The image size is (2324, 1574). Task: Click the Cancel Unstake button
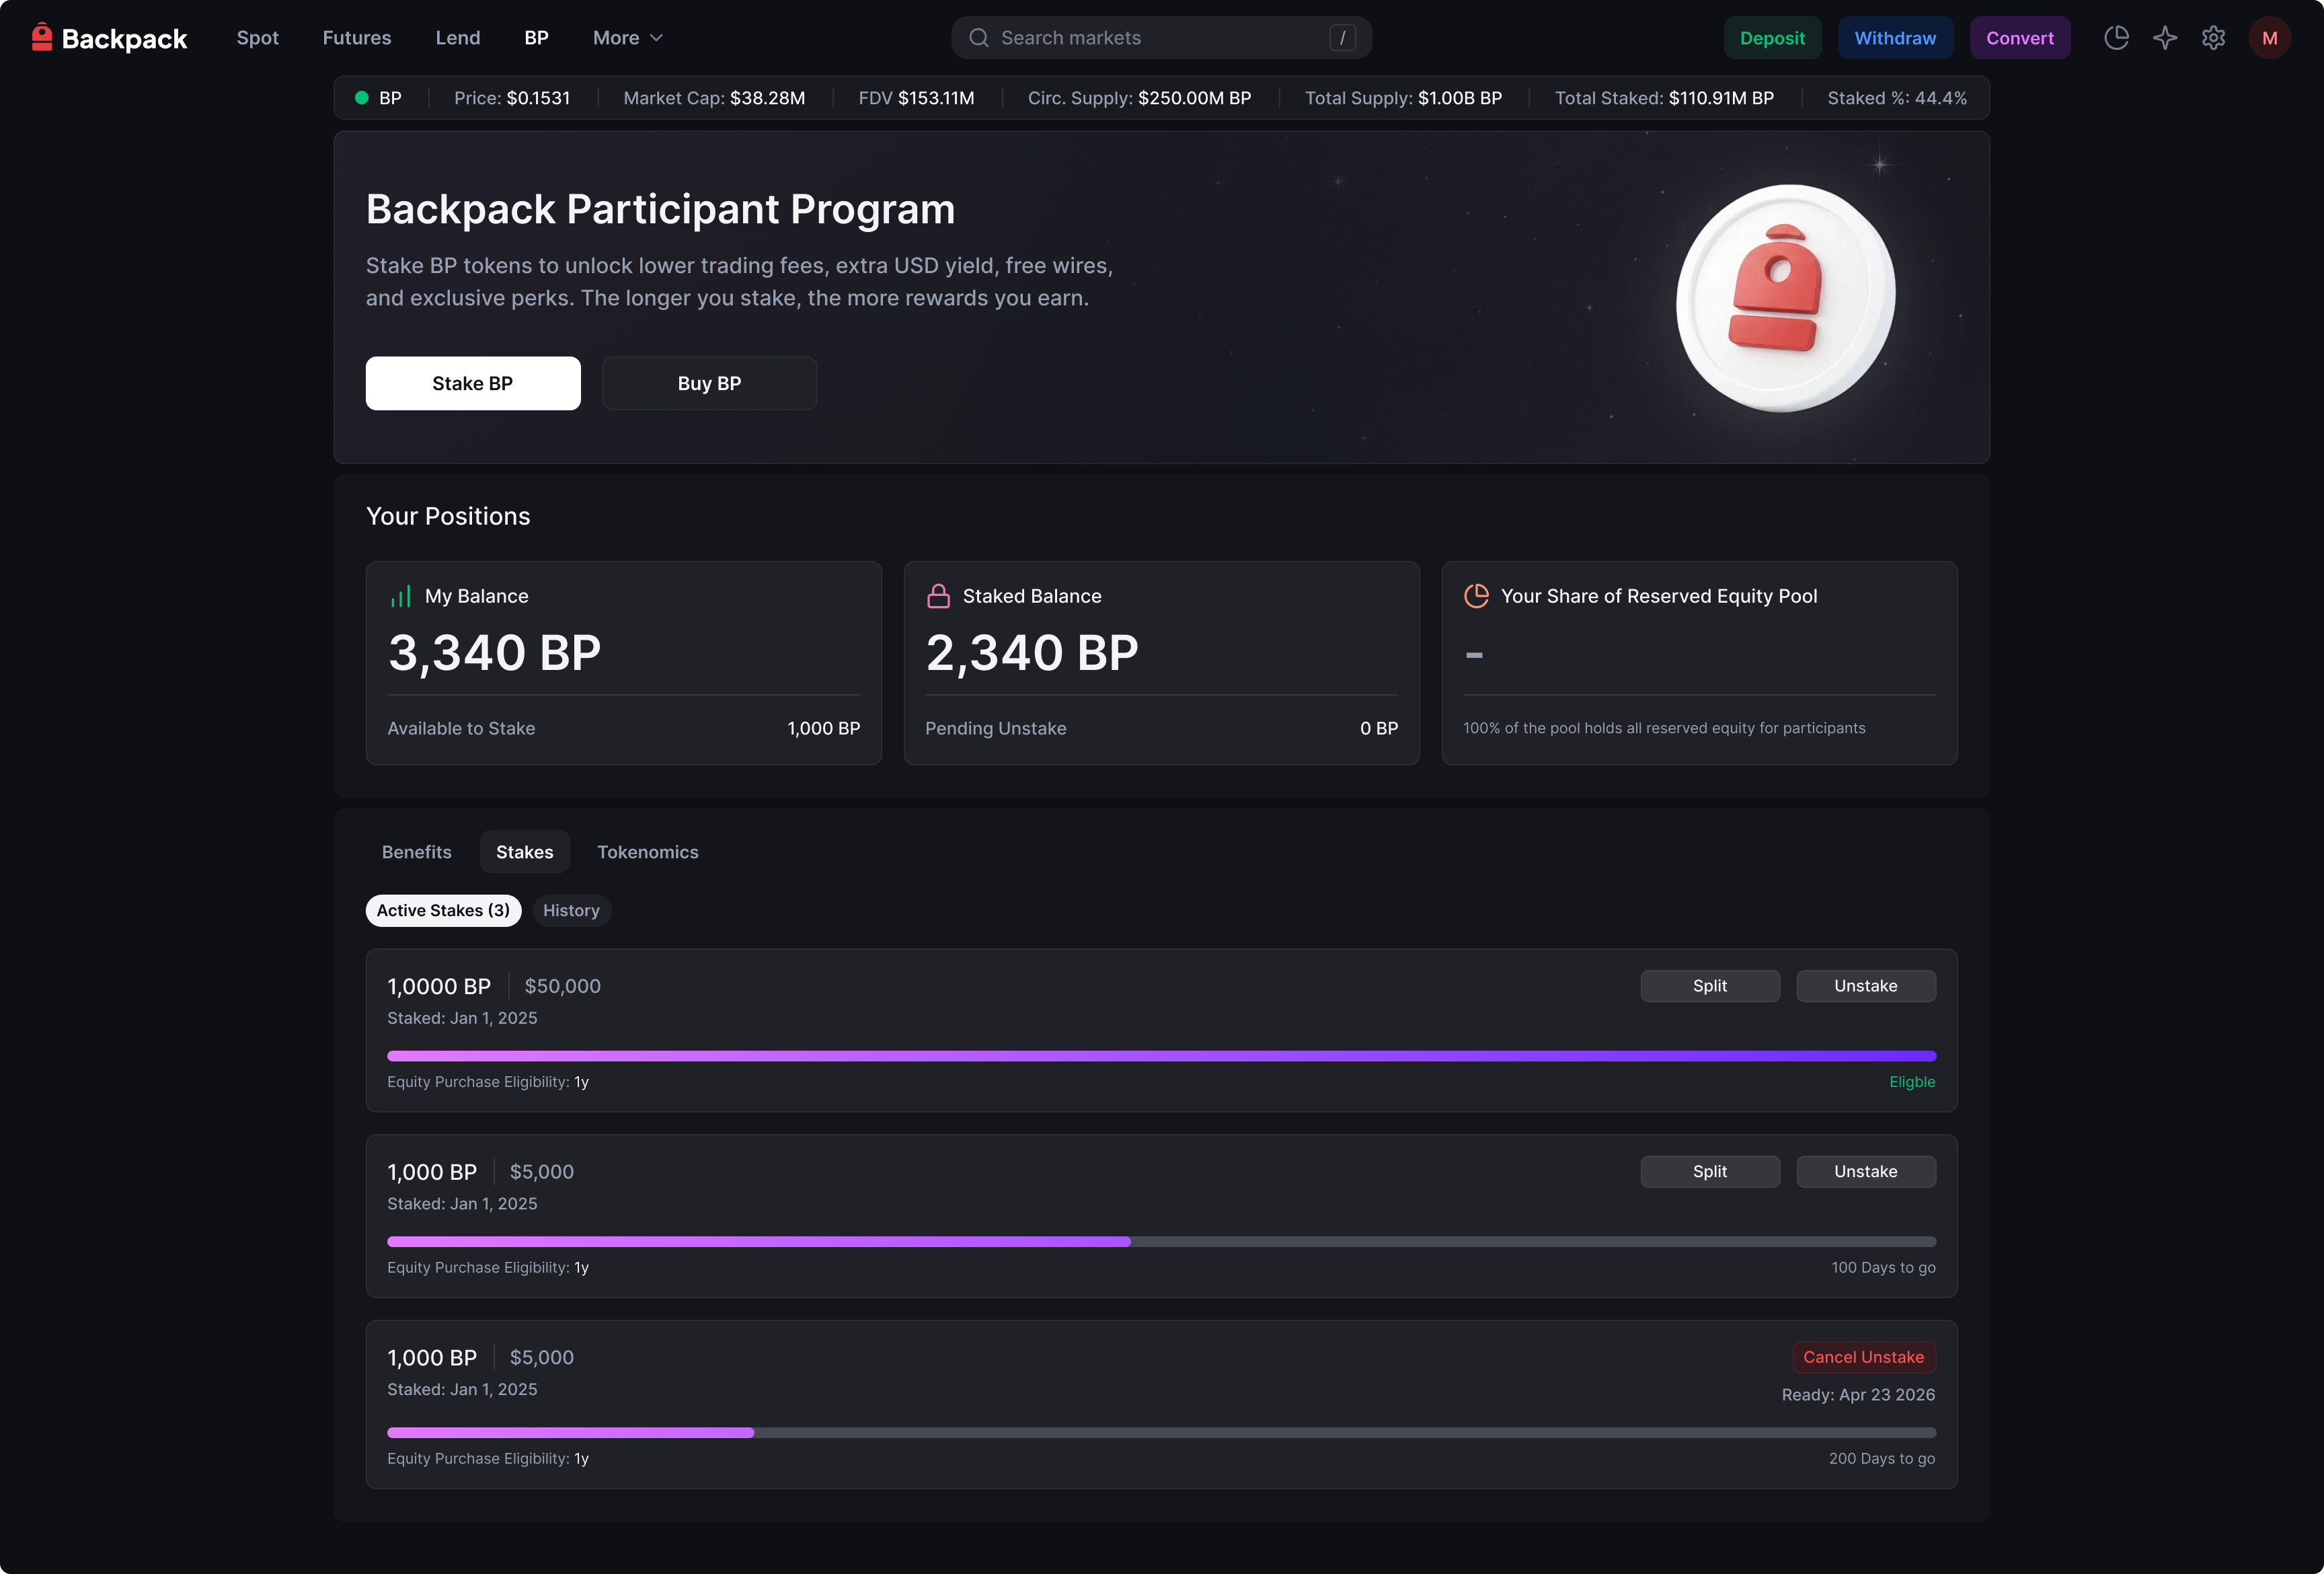[1864, 1357]
